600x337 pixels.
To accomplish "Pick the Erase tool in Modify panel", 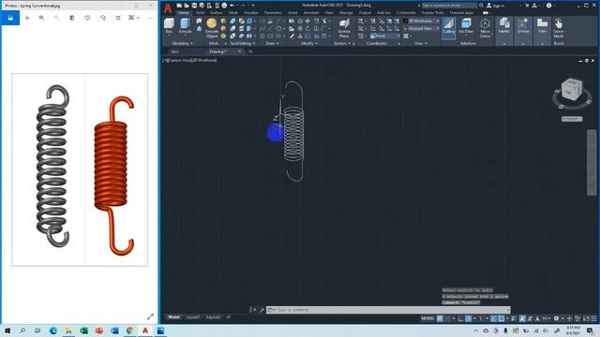I will coord(292,36).
